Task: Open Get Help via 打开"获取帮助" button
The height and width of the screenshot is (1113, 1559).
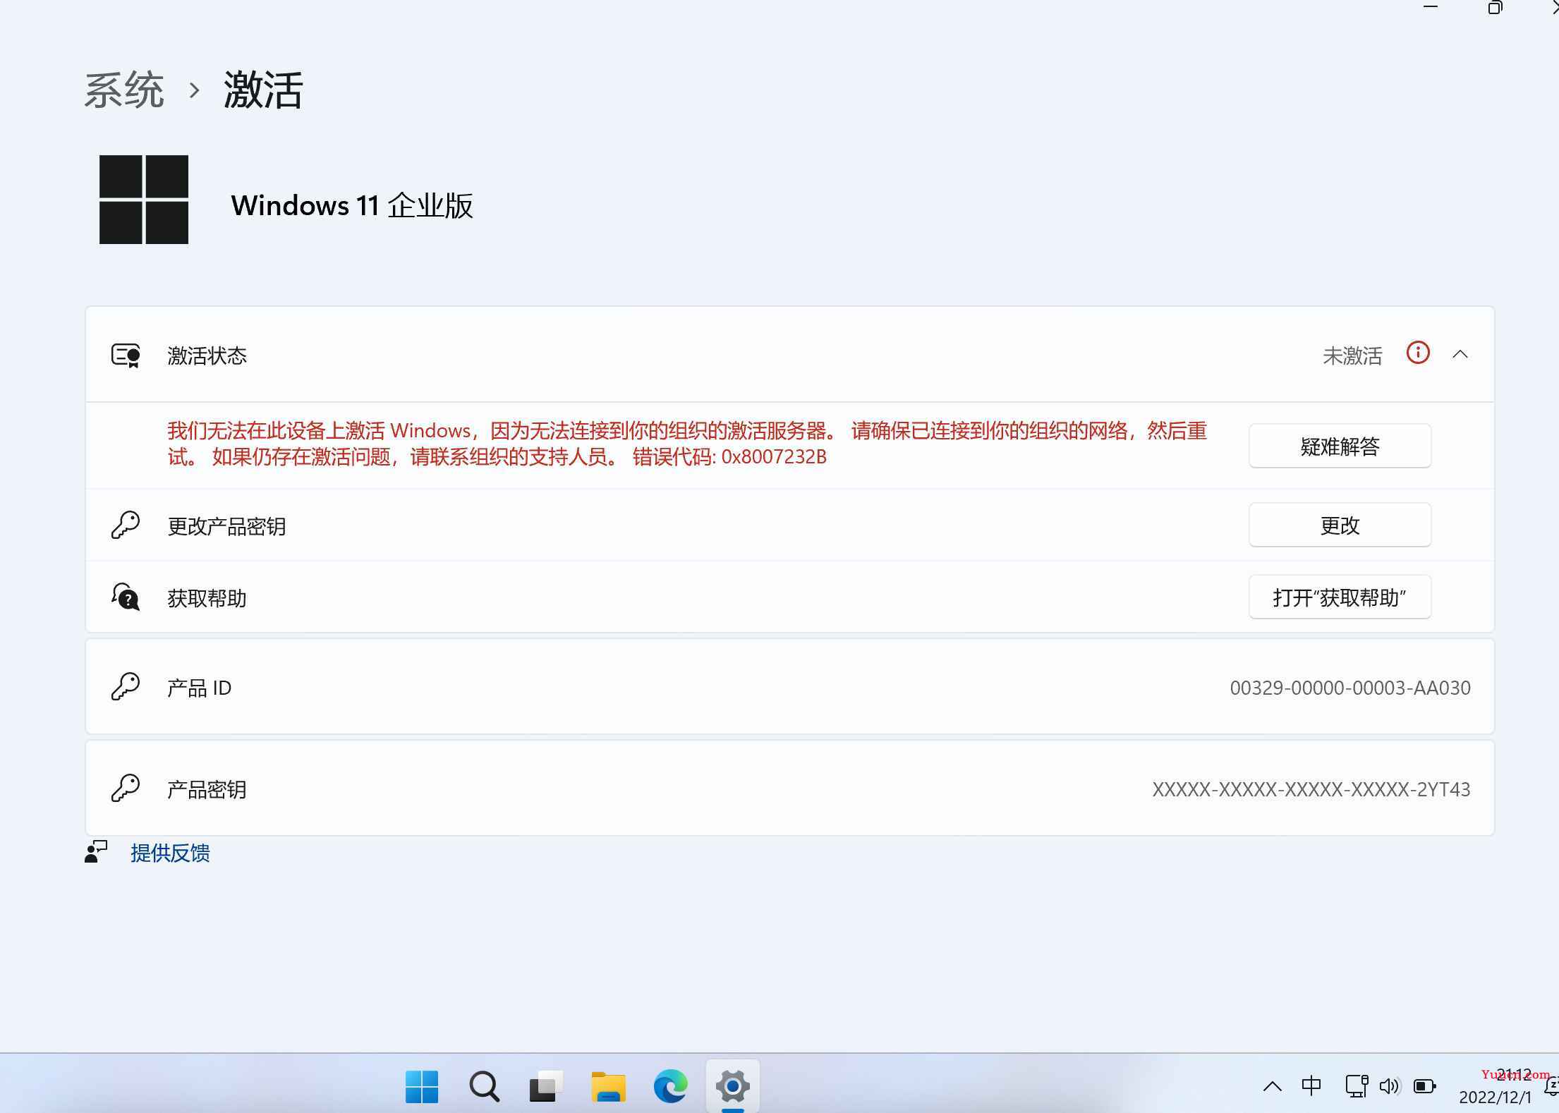Action: coord(1340,597)
